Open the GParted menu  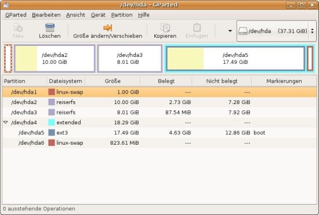(16, 15)
